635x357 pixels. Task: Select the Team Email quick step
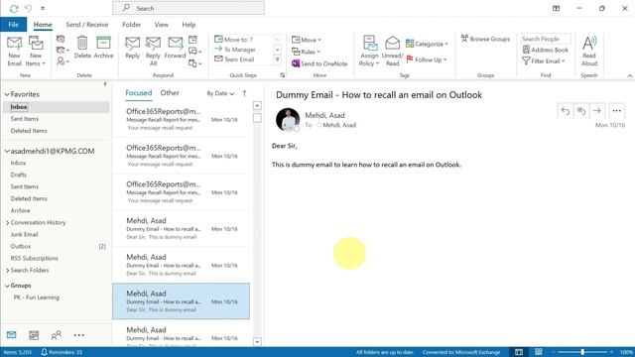(x=234, y=59)
